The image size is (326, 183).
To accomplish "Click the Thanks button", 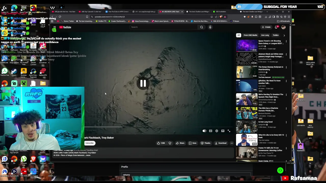I will click(206, 143).
